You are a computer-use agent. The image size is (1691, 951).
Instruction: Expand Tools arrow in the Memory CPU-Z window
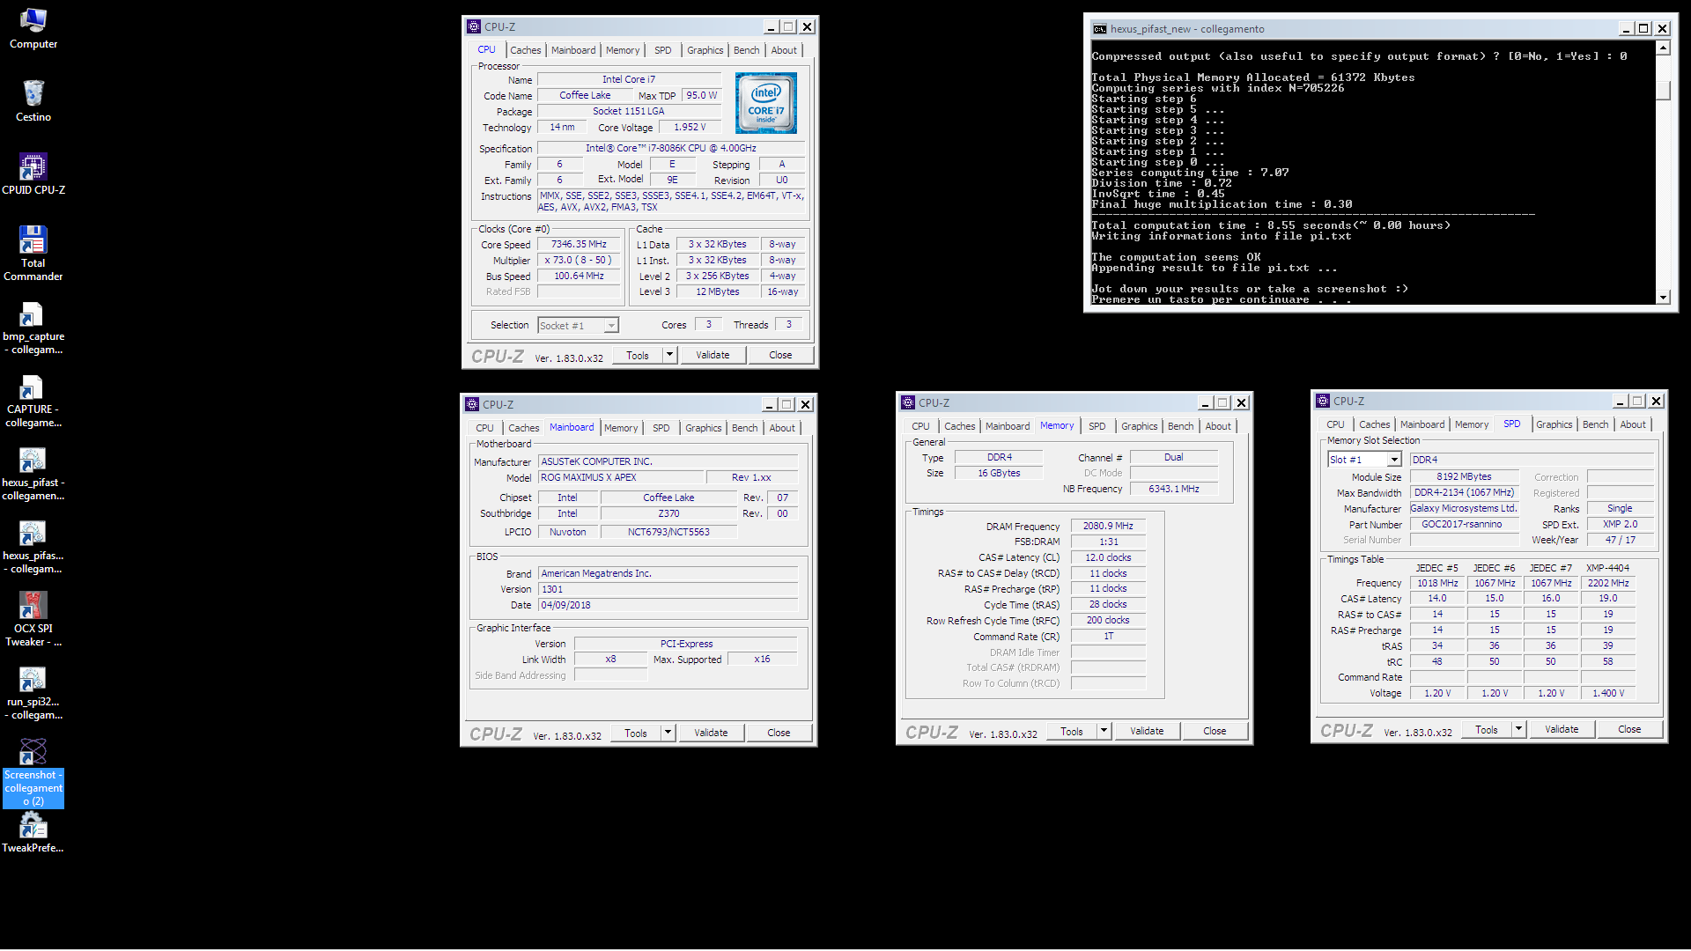point(1104,731)
